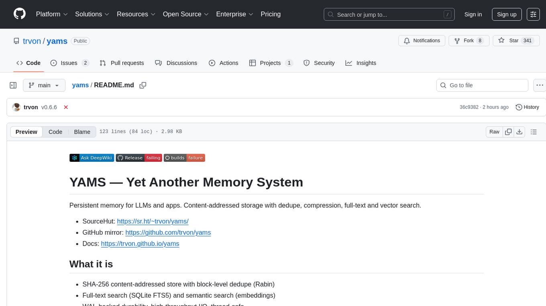Collapse the file tree side panel
Viewport: 546px width, 306px height.
coord(13,85)
